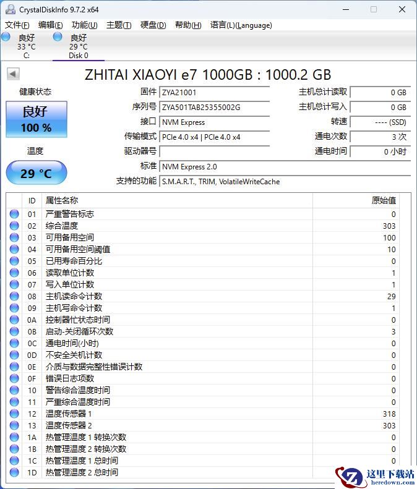Image resolution: width=417 pixels, height=489 pixels.
Task: Open the 帮助(H) menu
Action: pyautogui.click(x=188, y=25)
